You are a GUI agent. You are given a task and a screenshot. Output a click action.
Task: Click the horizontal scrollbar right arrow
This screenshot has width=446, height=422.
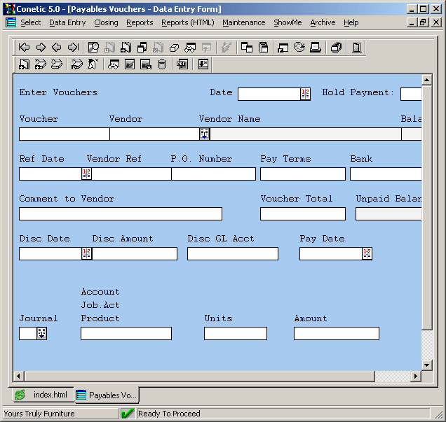415,377
